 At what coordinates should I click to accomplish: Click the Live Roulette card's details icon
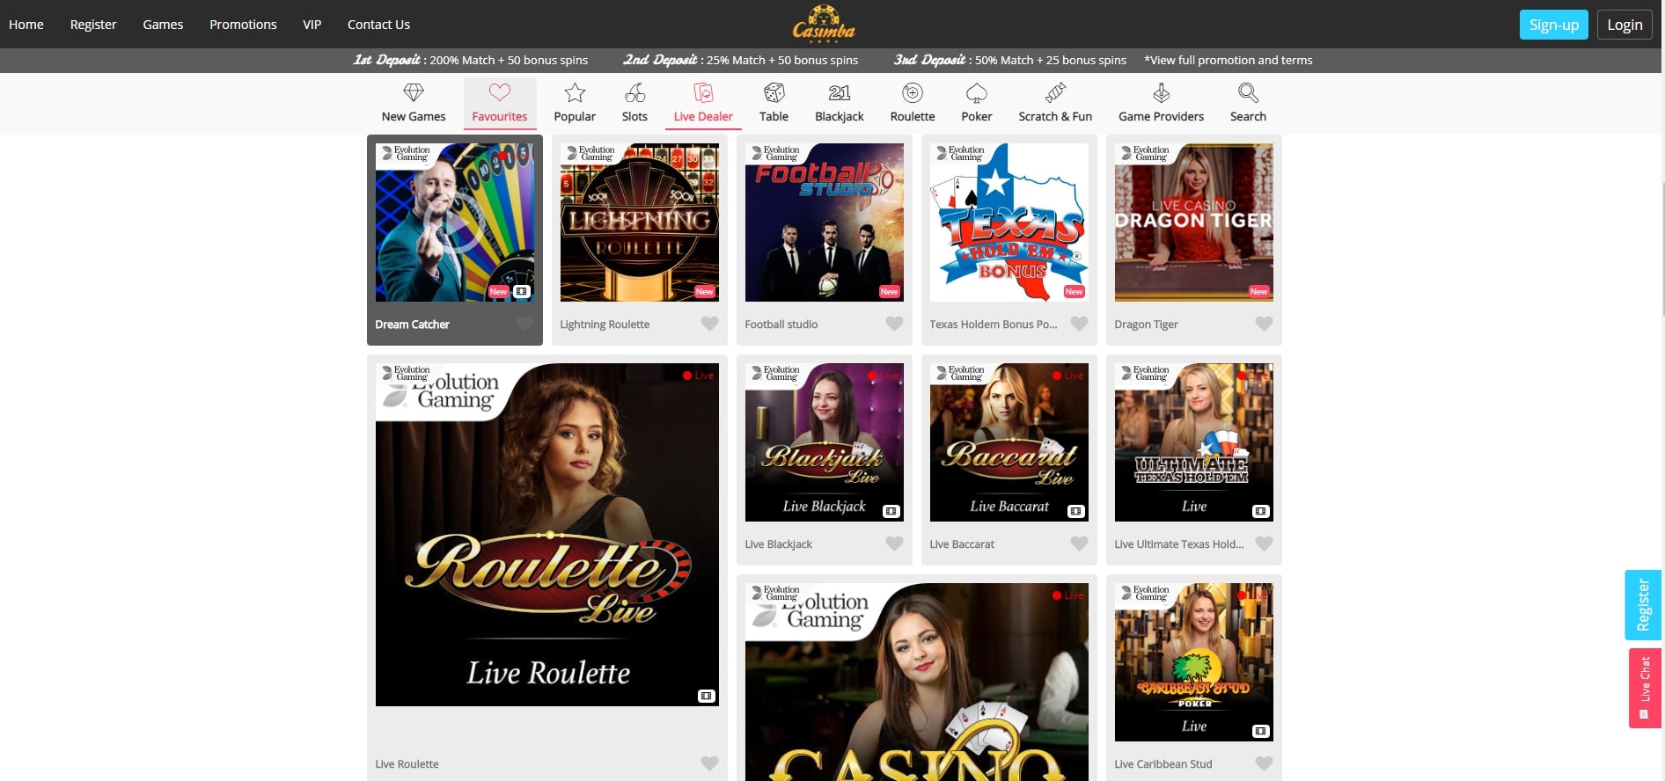[x=706, y=696]
